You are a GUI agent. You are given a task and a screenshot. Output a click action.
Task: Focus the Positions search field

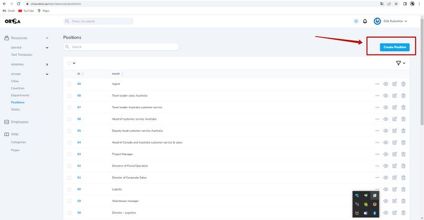[x=121, y=47]
